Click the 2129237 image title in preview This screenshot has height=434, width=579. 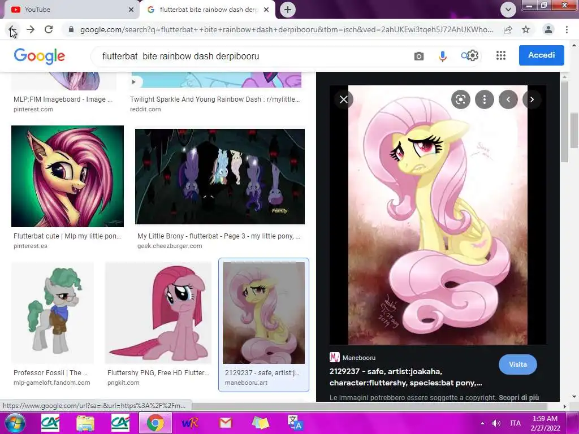click(x=405, y=377)
